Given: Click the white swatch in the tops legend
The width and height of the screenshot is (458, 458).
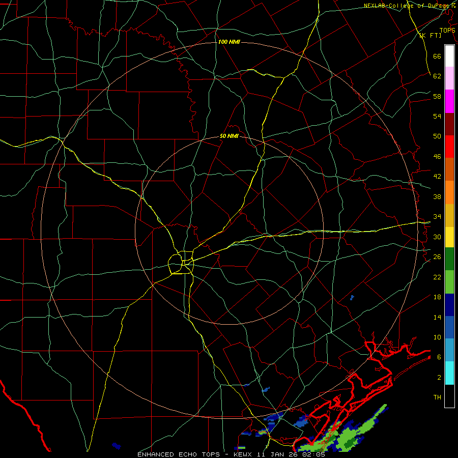Looking at the screenshot, I should pyautogui.click(x=449, y=56).
